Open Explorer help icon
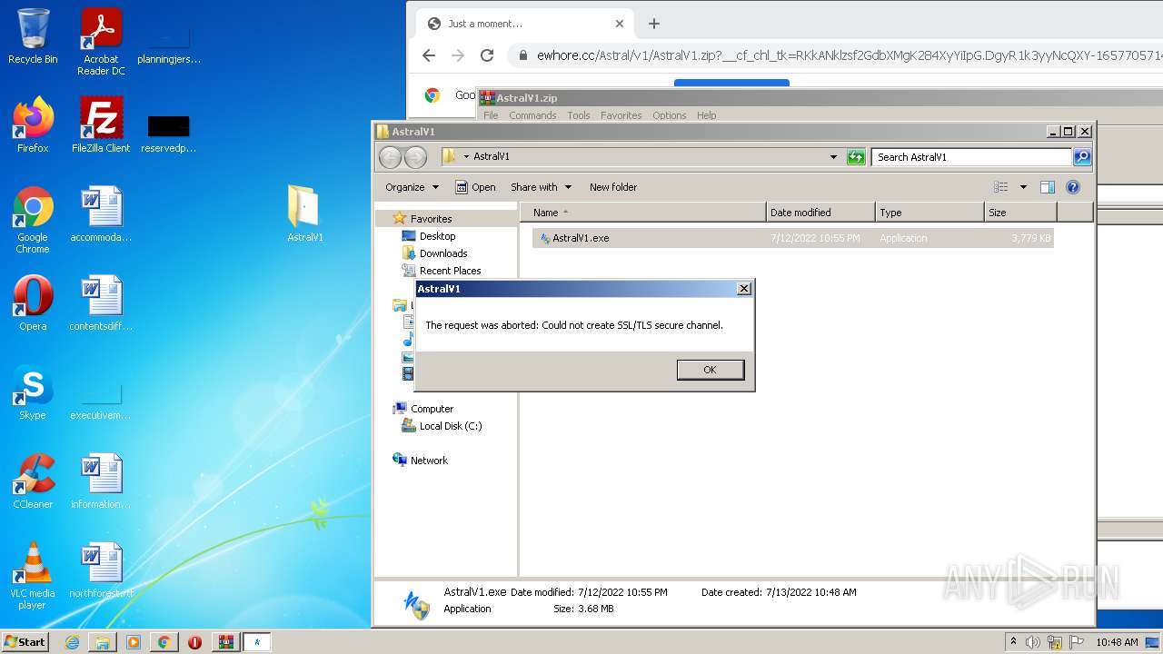The height and width of the screenshot is (654, 1163). [1073, 187]
